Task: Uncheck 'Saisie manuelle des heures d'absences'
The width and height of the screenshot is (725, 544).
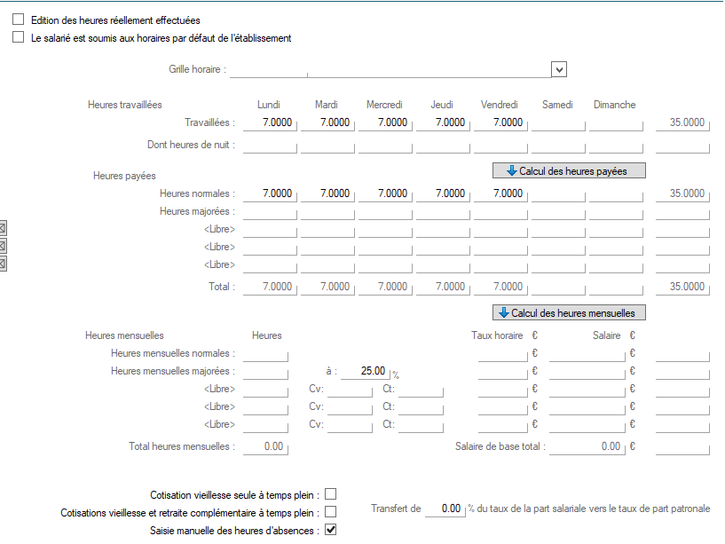Action: [331, 530]
